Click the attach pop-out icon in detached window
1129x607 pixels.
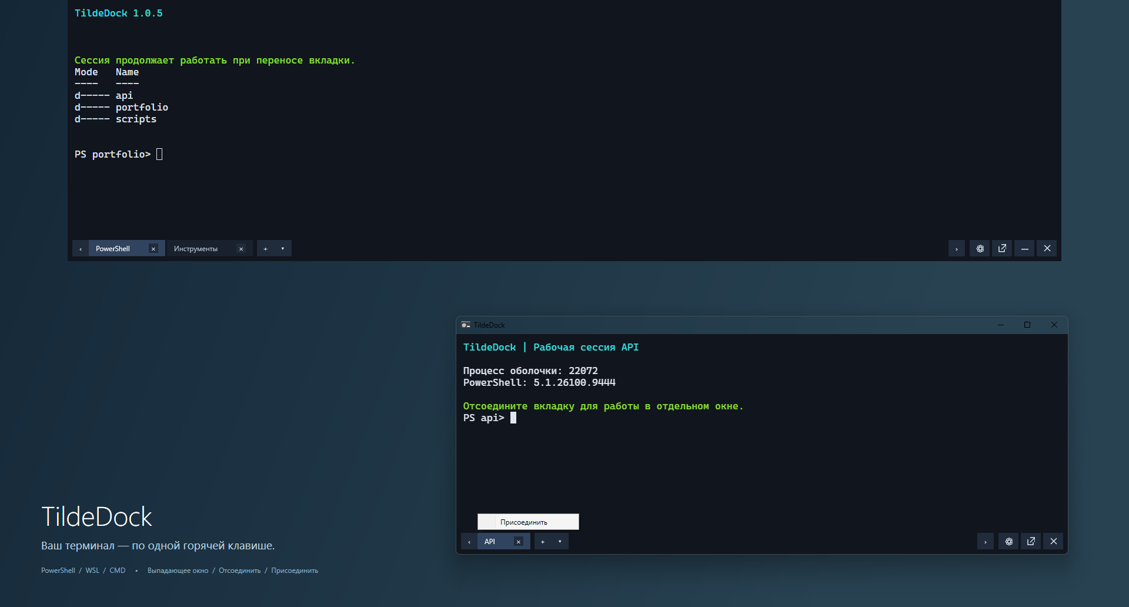1031,541
